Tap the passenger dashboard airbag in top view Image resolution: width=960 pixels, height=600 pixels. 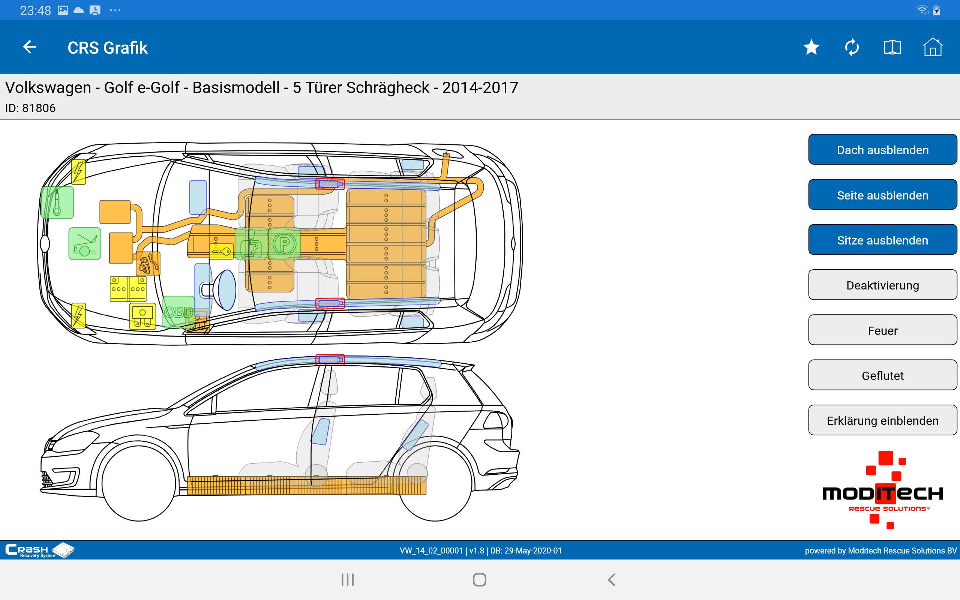[x=198, y=197]
